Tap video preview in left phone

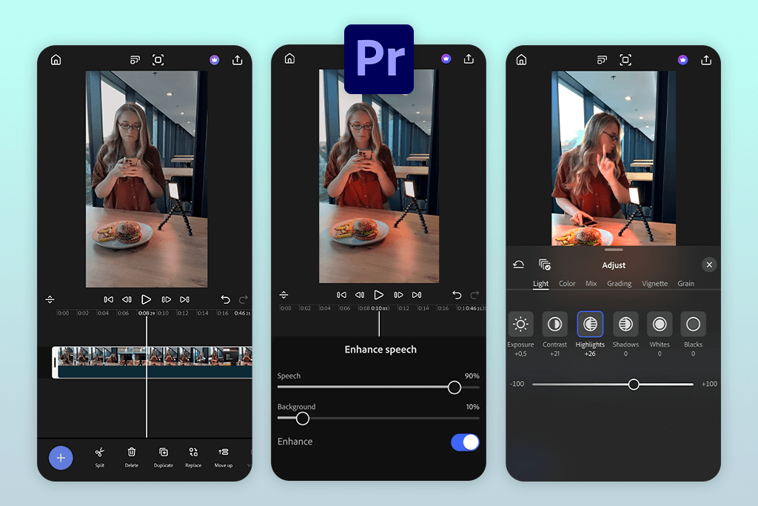tap(147, 179)
